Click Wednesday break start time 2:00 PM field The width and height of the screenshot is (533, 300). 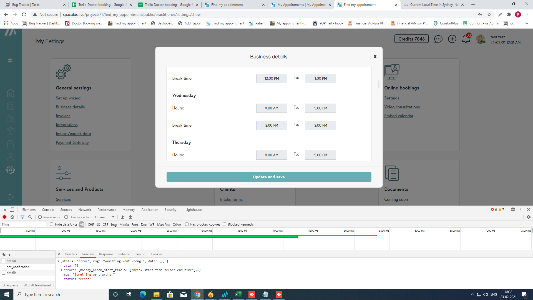(271, 125)
